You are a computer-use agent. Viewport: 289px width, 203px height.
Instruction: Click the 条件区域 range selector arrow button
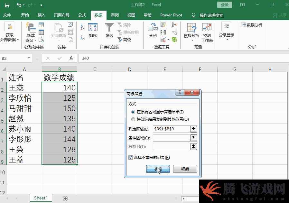click(193, 138)
